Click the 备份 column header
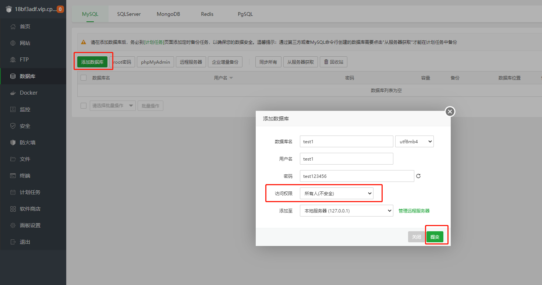 coord(455,78)
